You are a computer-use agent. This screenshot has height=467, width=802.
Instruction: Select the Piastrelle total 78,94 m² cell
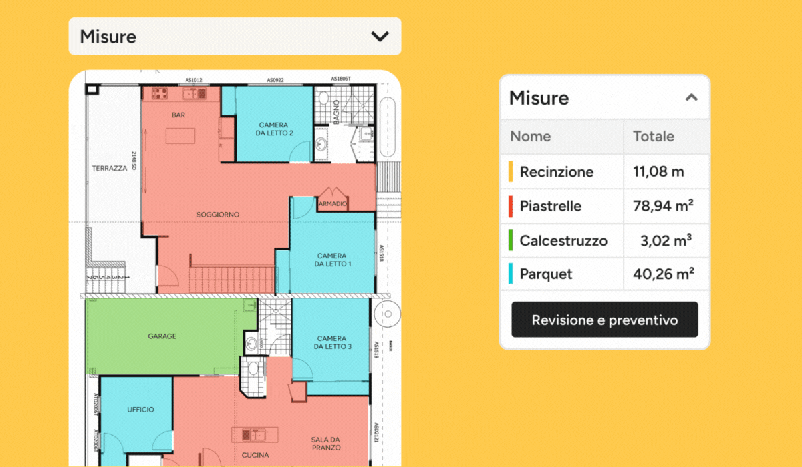click(x=662, y=206)
